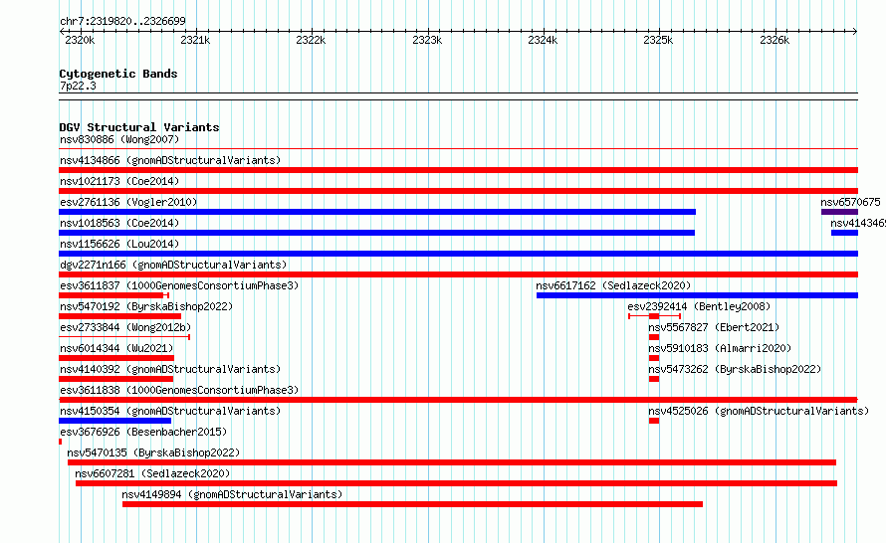Select the nsv5470192 (ByrskaBishop2022) label
Image resolution: width=886 pixels, height=543 pixels.
[x=146, y=306]
